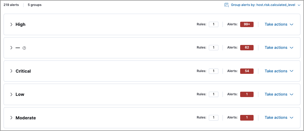Expand the unnamed dash group row
304x131 pixels.
[x=11, y=48]
